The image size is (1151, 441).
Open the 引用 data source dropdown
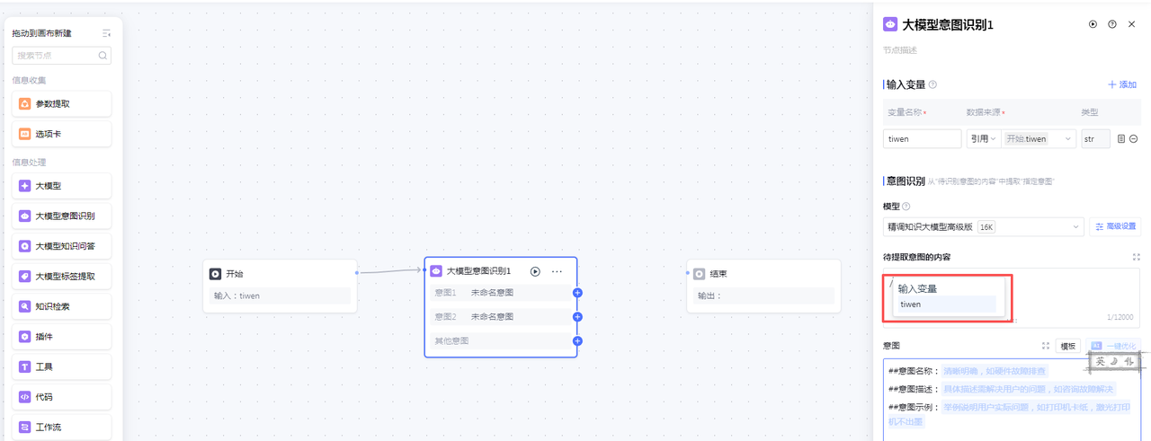pyautogui.click(x=983, y=139)
